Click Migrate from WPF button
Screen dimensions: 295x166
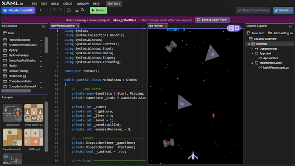point(18,10)
